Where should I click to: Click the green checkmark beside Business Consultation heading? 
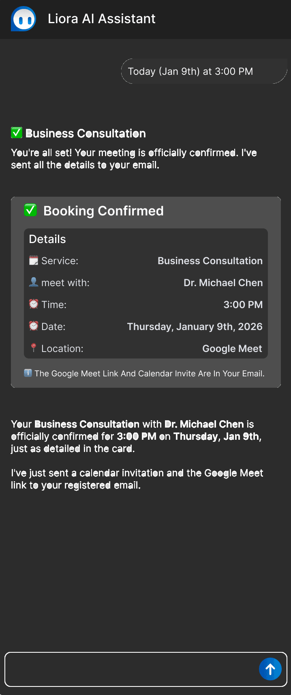[17, 133]
